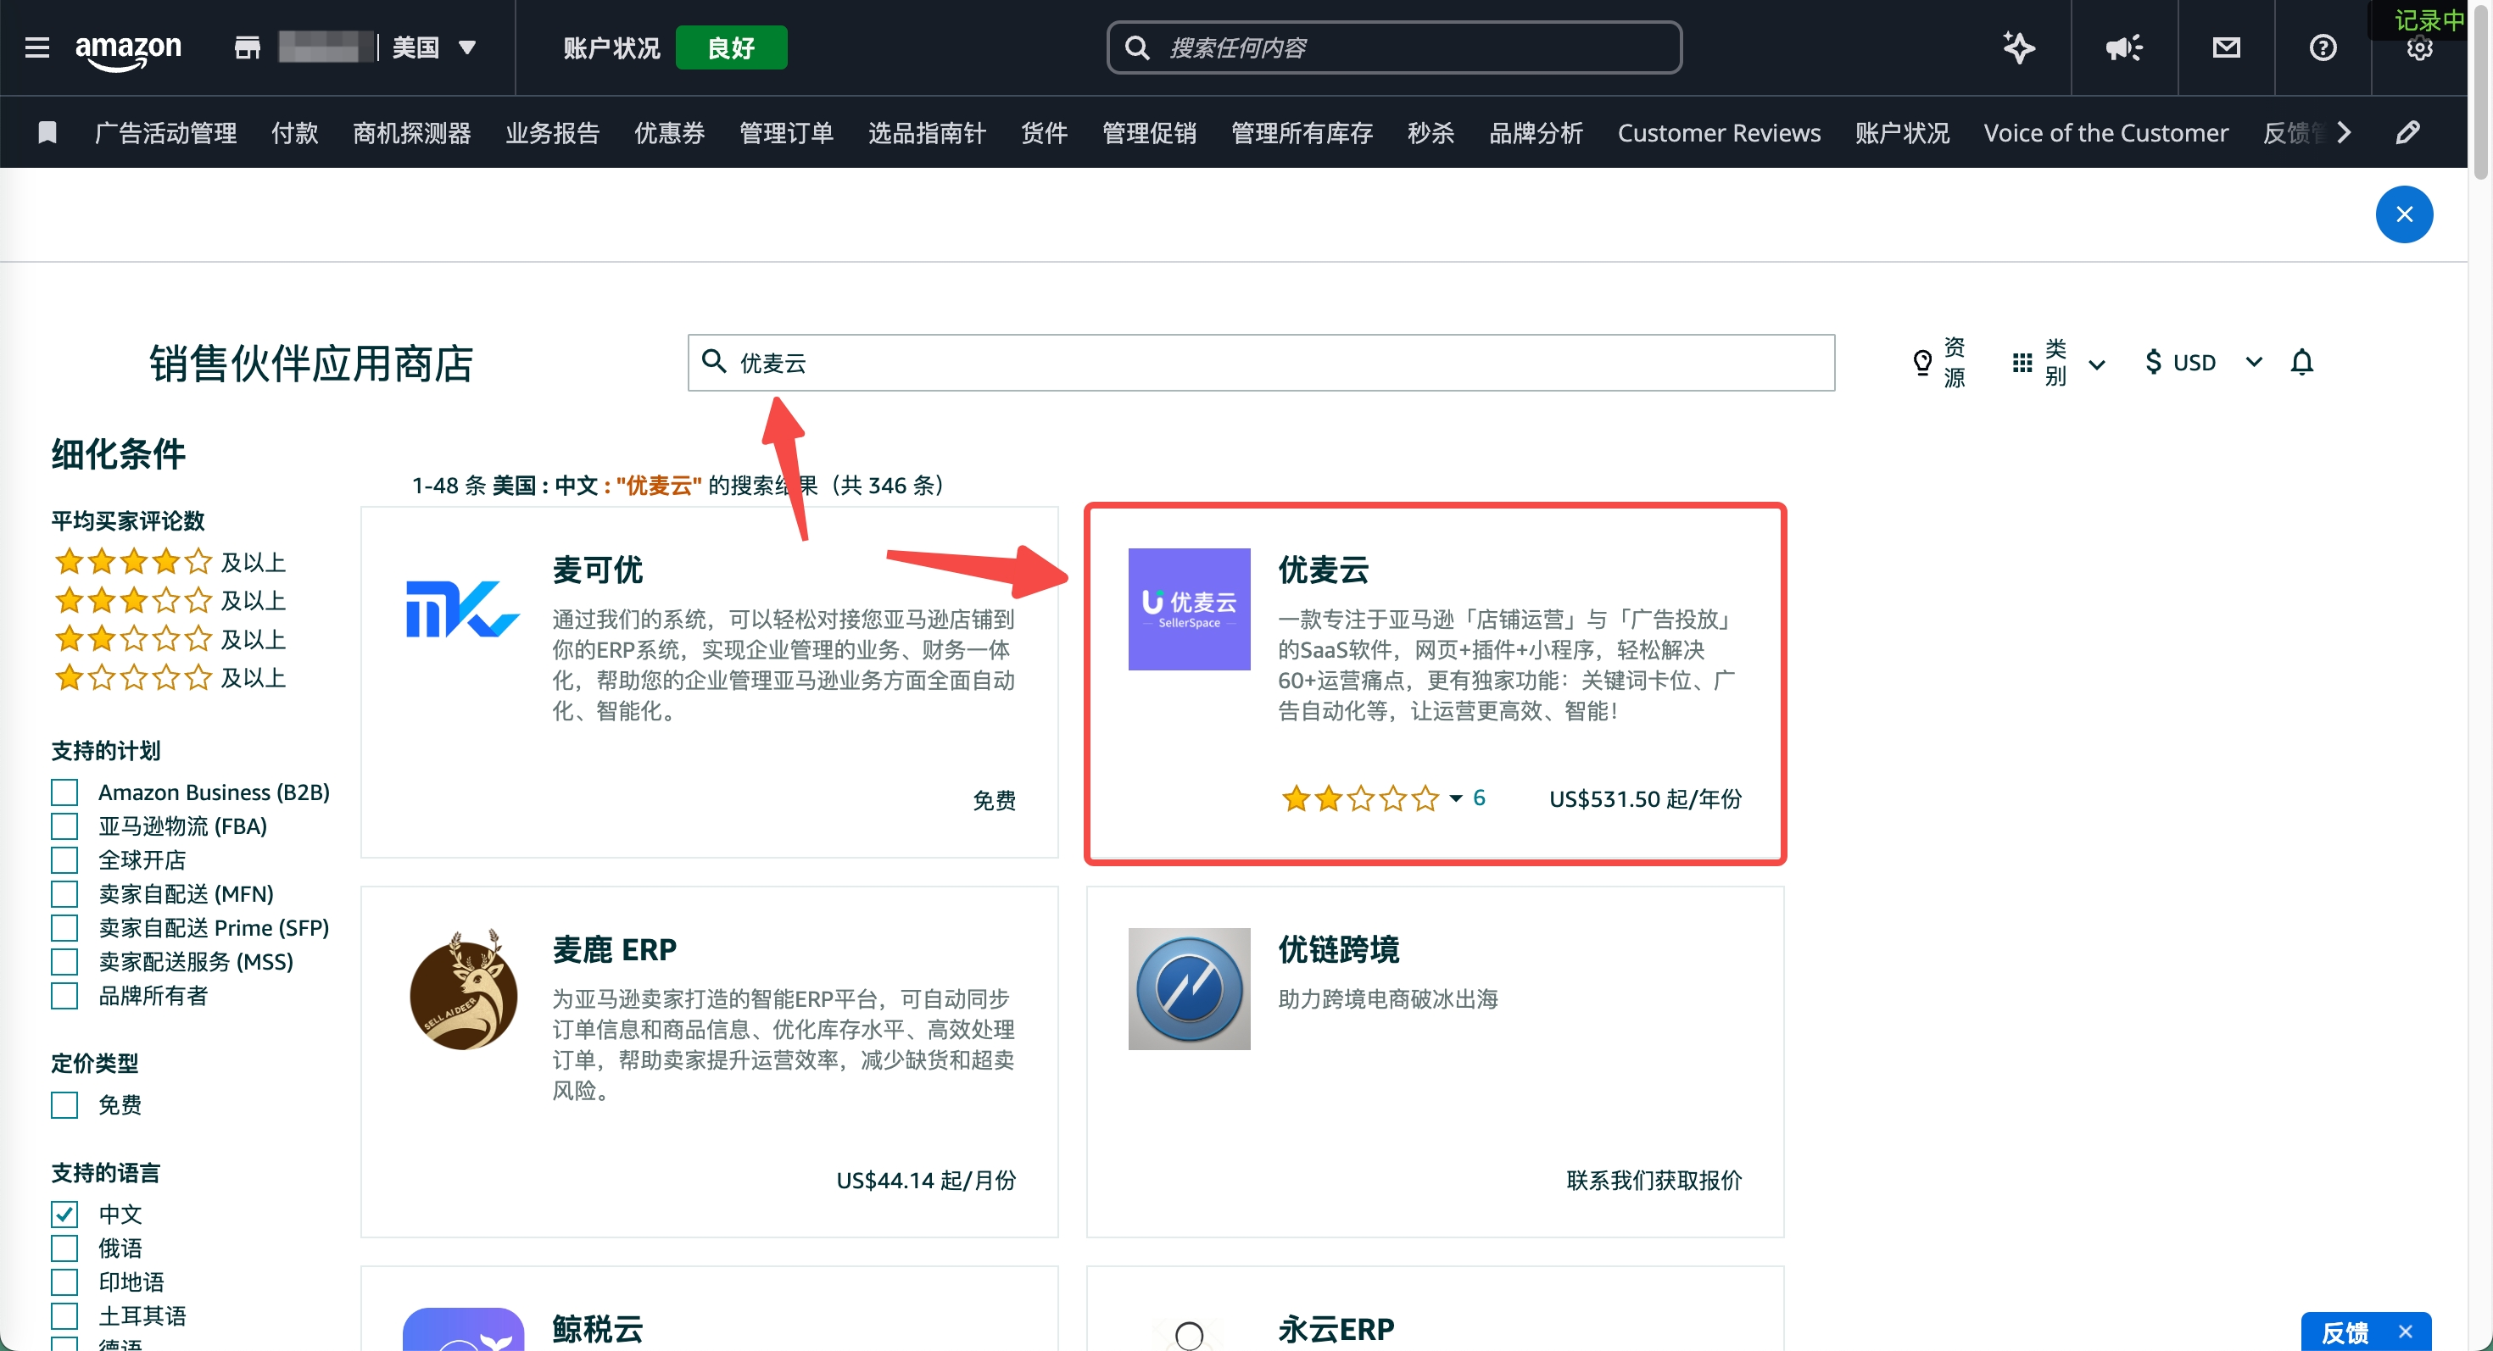Click the 麦可优 app logo
Screen dimensions: 2493x1351
(x=463, y=609)
